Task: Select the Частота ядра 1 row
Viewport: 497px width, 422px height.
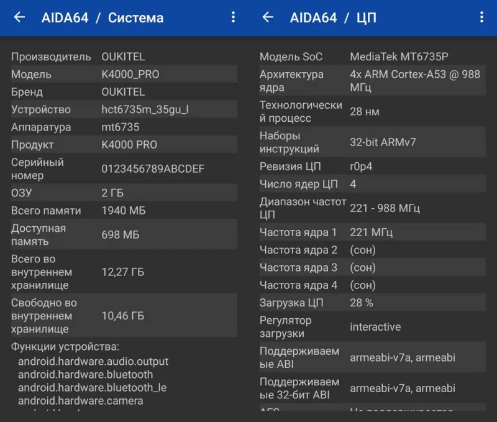Action: pos(372,232)
